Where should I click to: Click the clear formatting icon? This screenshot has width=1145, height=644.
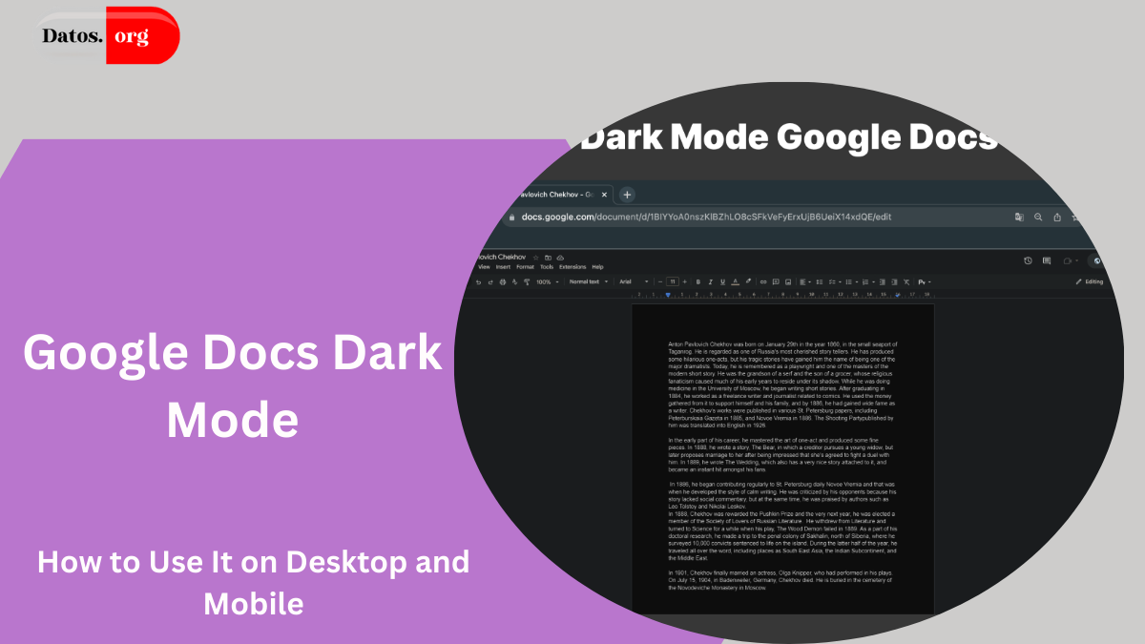(906, 281)
